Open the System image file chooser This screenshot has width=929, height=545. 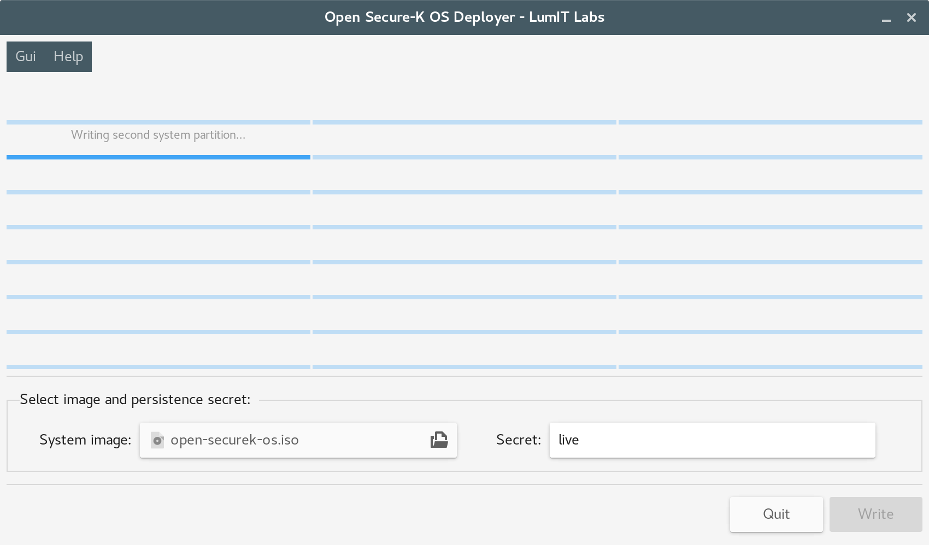298,440
